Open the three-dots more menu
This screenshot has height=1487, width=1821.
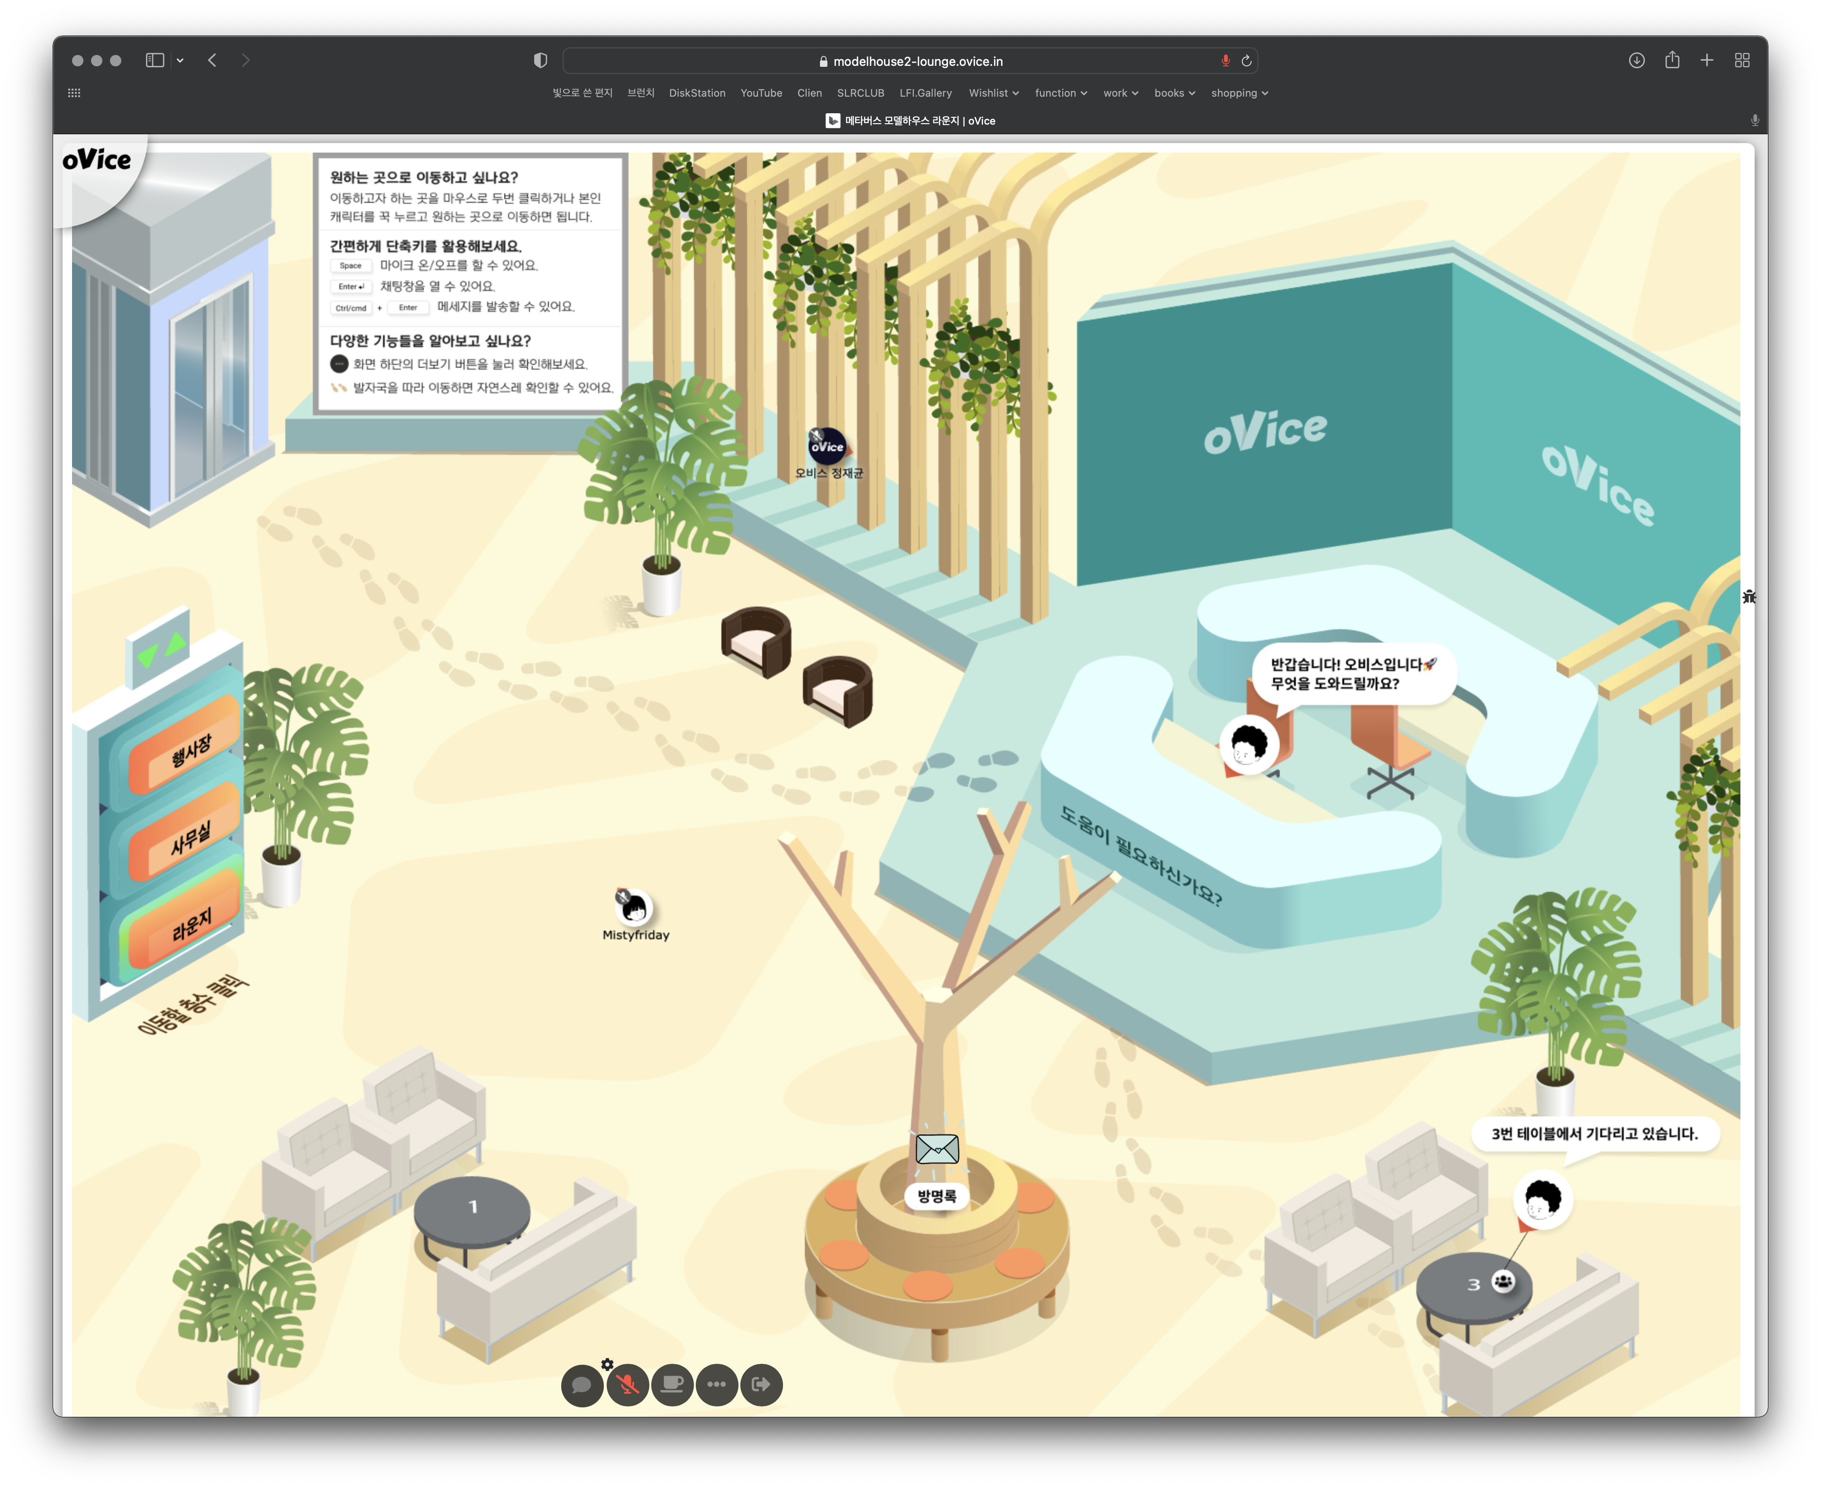click(x=717, y=1384)
